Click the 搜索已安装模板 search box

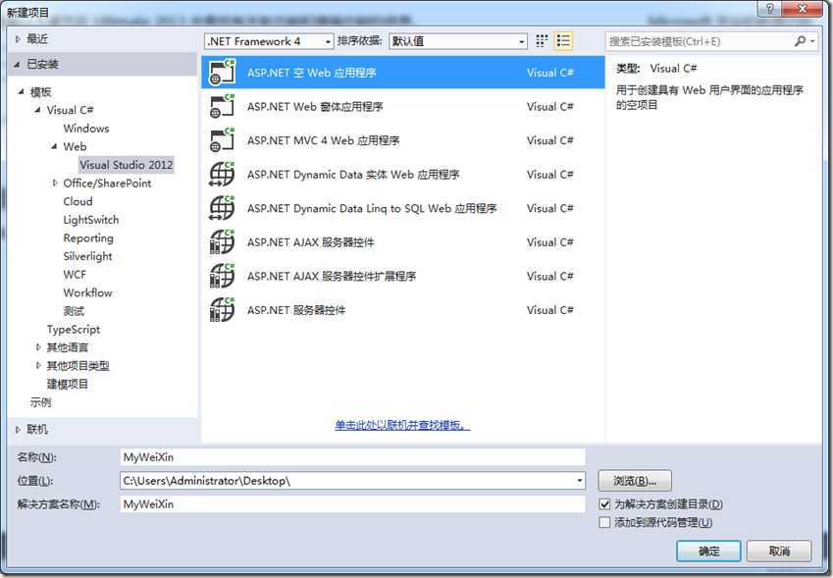pos(699,41)
